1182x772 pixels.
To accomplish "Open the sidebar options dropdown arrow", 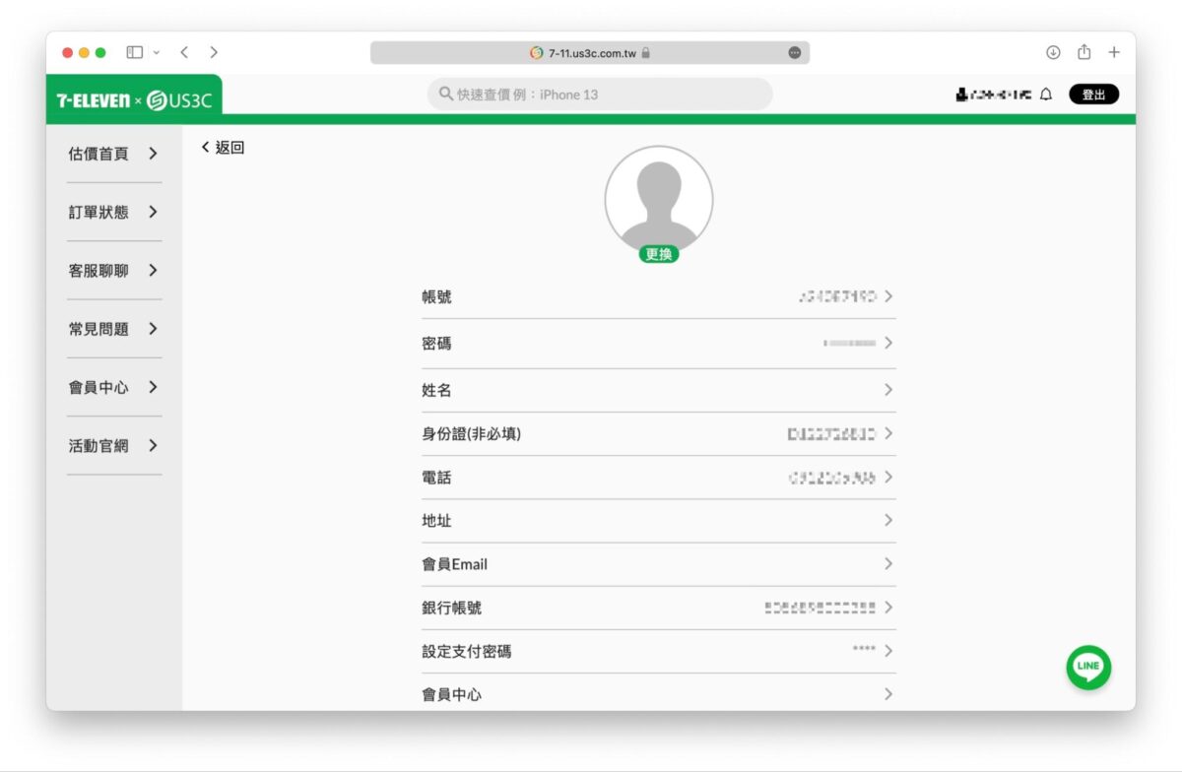I will point(156,53).
